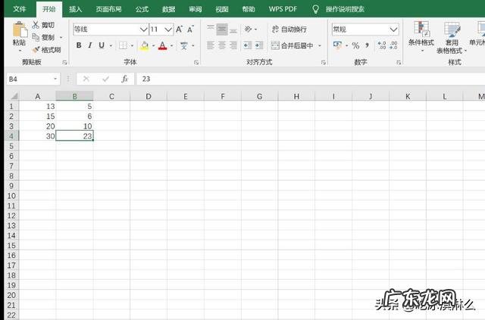Open 条件格式 conditional formatting
485x320 pixels.
click(421, 35)
